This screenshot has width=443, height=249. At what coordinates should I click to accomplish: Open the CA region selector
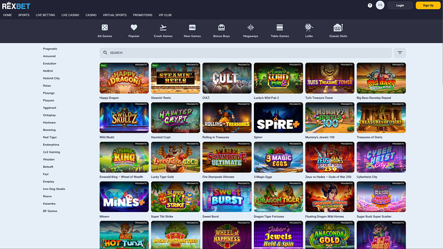pos(380,5)
